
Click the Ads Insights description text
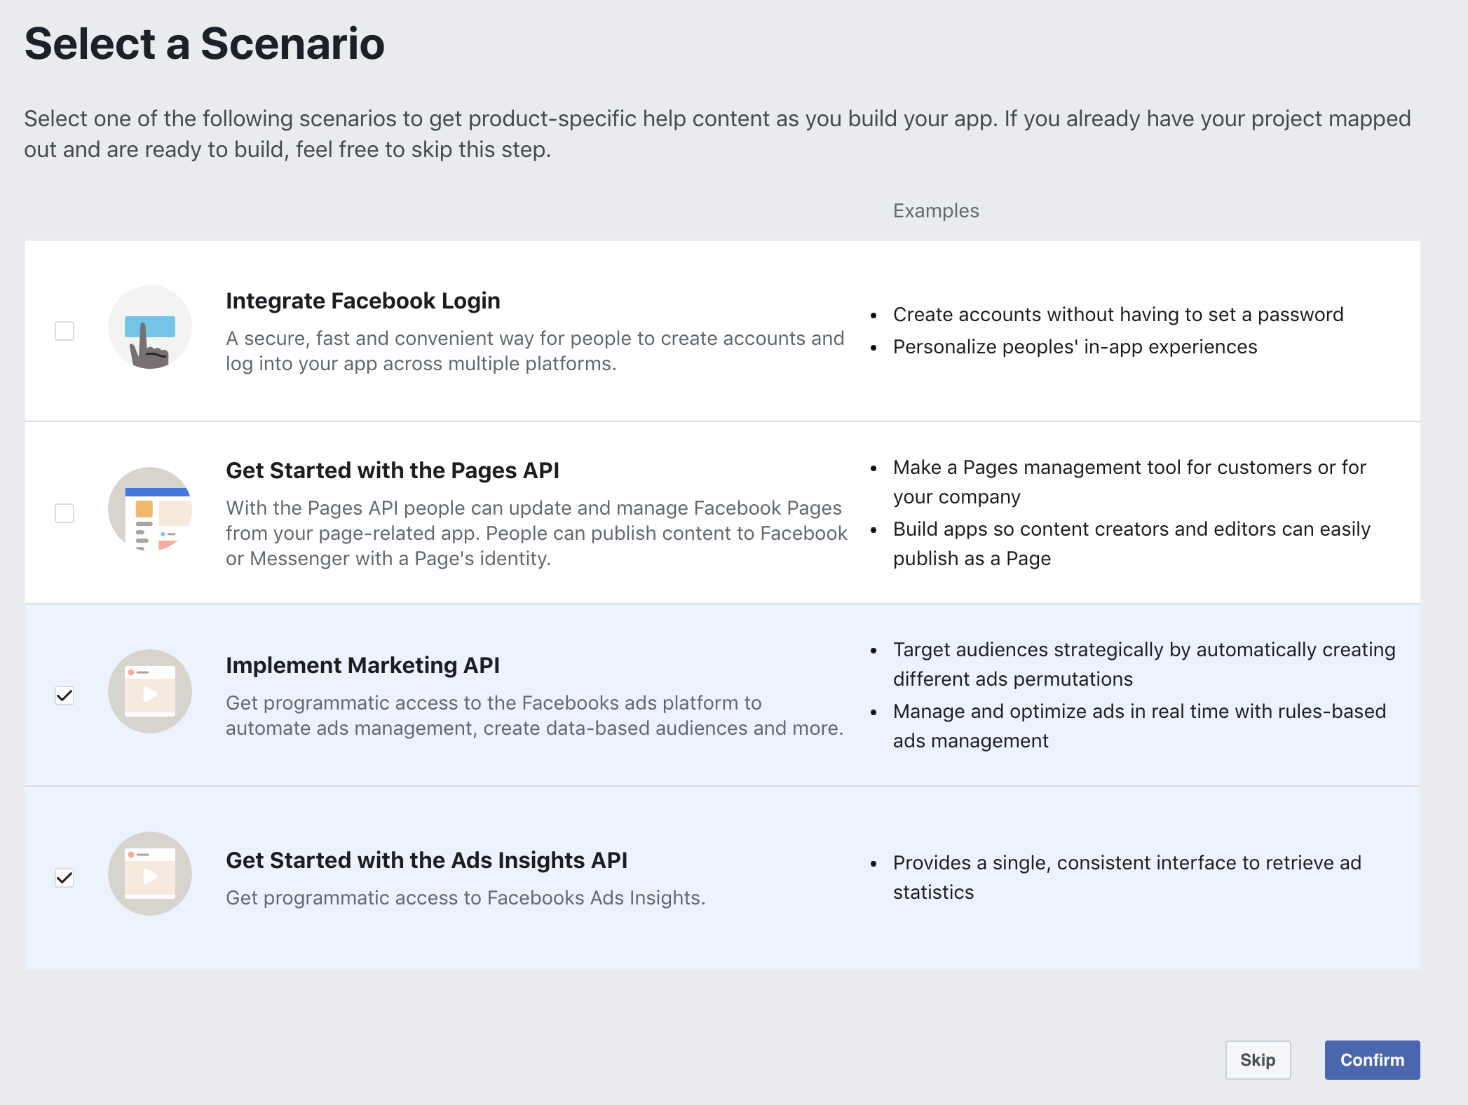(465, 898)
